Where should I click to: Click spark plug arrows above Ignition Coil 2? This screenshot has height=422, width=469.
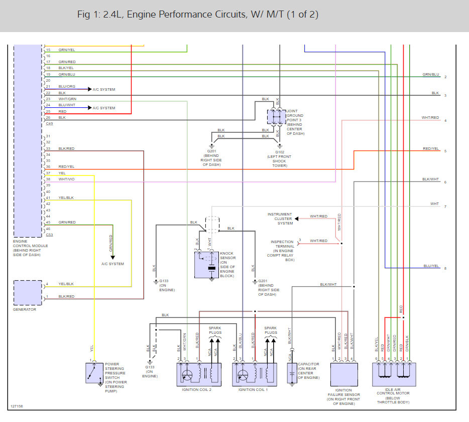click(x=215, y=340)
